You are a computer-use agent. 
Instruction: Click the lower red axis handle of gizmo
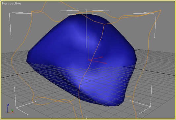97,62
